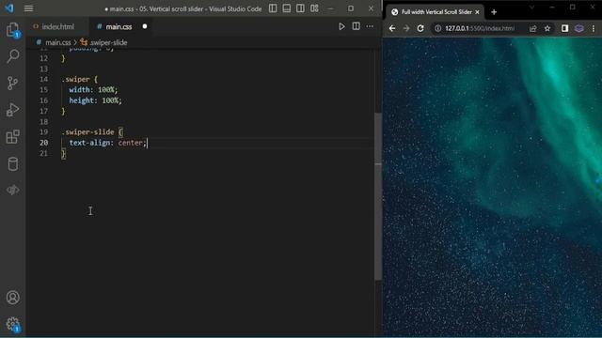Image resolution: width=602 pixels, height=338 pixels.
Task: Open the Explorer view in the activity bar
Action: [x=12, y=29]
